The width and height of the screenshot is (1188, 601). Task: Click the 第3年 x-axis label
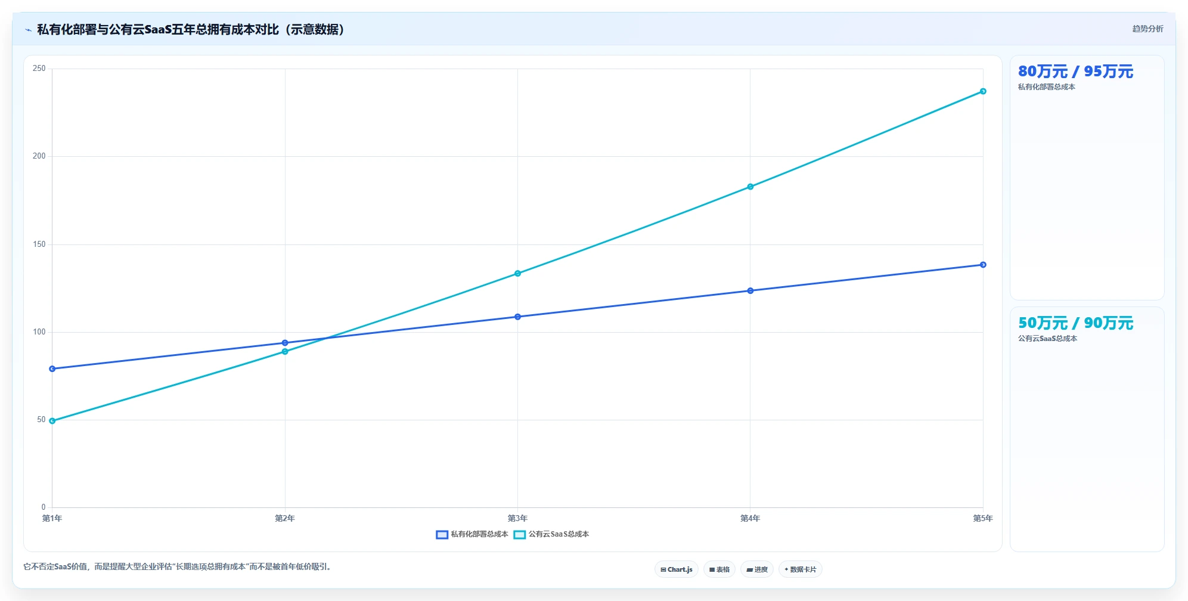coord(517,518)
